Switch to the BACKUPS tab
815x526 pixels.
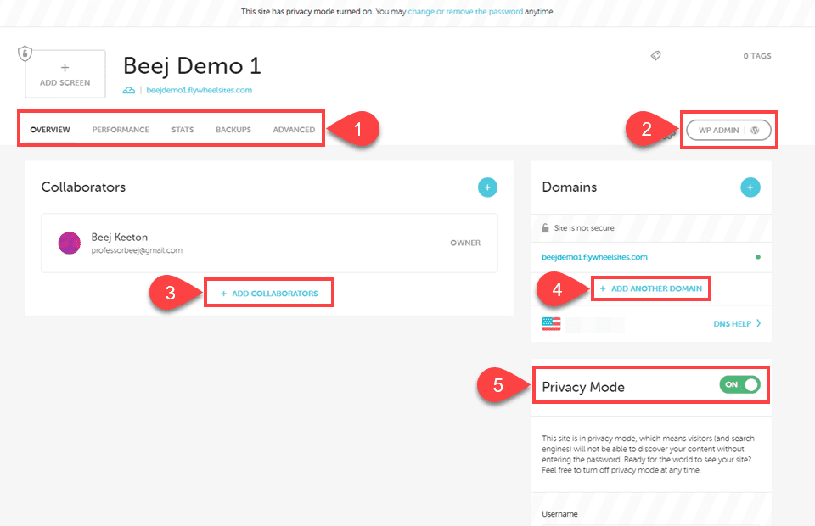pyautogui.click(x=233, y=130)
